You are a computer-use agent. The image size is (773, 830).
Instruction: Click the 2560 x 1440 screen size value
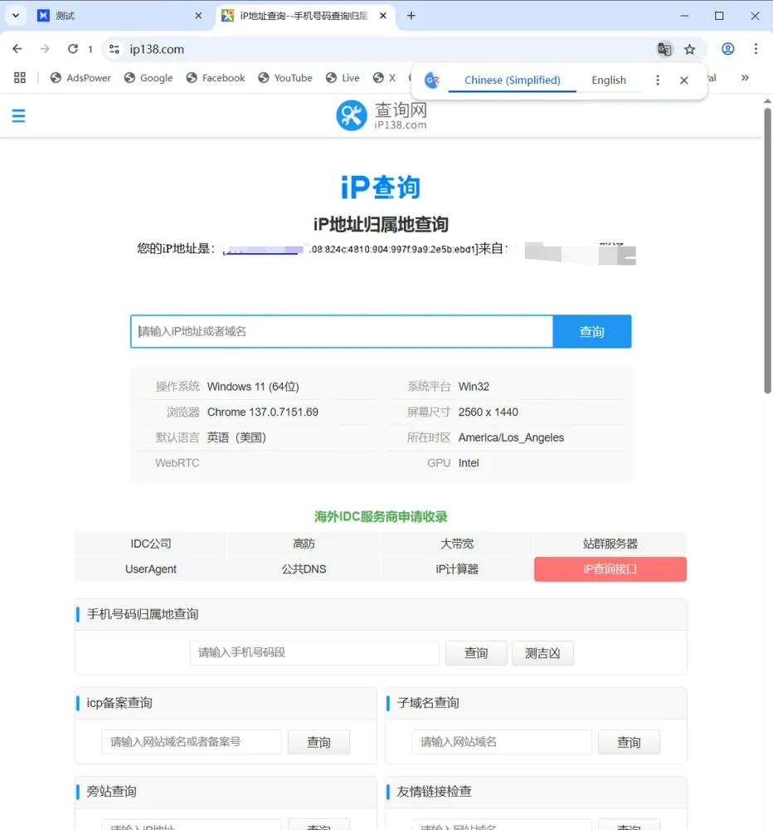point(488,412)
